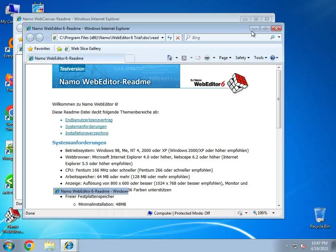This screenshot has width=336, height=252.
Task: Expand the Print options dropdown arrow
Action: pos(214,58)
